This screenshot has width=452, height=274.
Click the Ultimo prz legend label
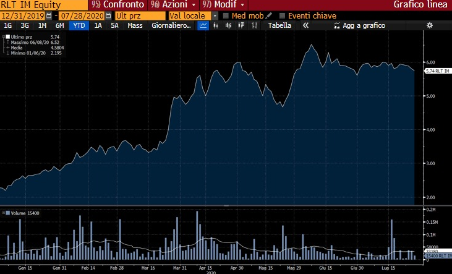(21, 37)
